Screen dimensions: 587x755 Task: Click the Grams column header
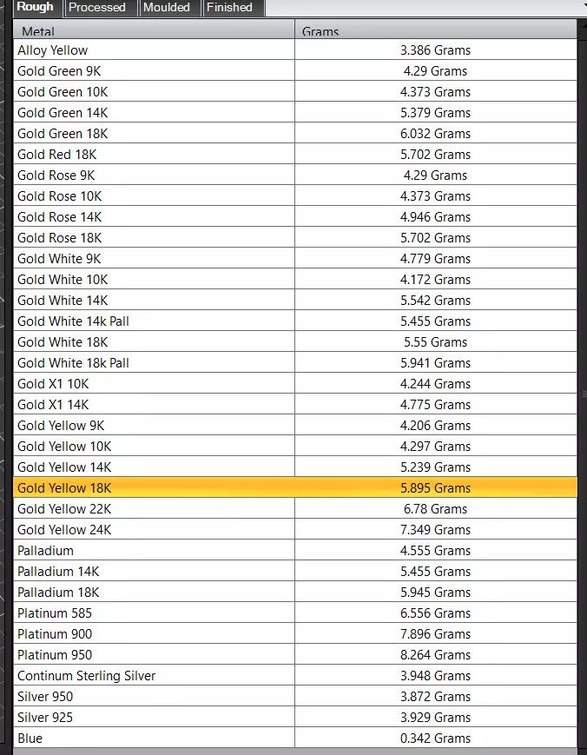click(435, 31)
